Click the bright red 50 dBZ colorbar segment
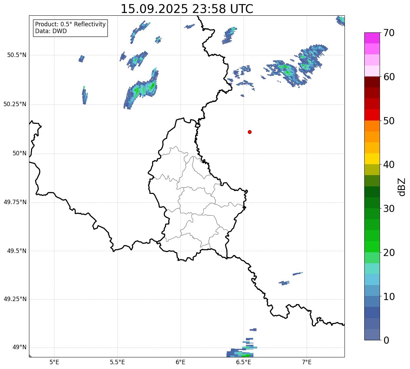The image size is (410, 369). [x=372, y=115]
